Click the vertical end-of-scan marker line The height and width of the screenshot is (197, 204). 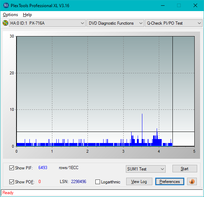tap(173, 91)
